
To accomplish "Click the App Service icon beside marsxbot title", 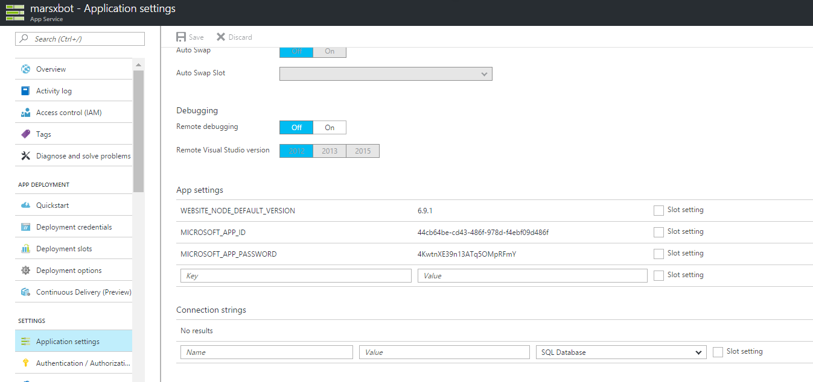I will tap(14, 12).
